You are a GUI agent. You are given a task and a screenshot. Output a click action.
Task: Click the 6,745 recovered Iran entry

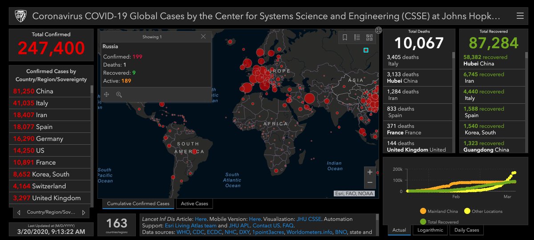pyautogui.click(x=492, y=78)
